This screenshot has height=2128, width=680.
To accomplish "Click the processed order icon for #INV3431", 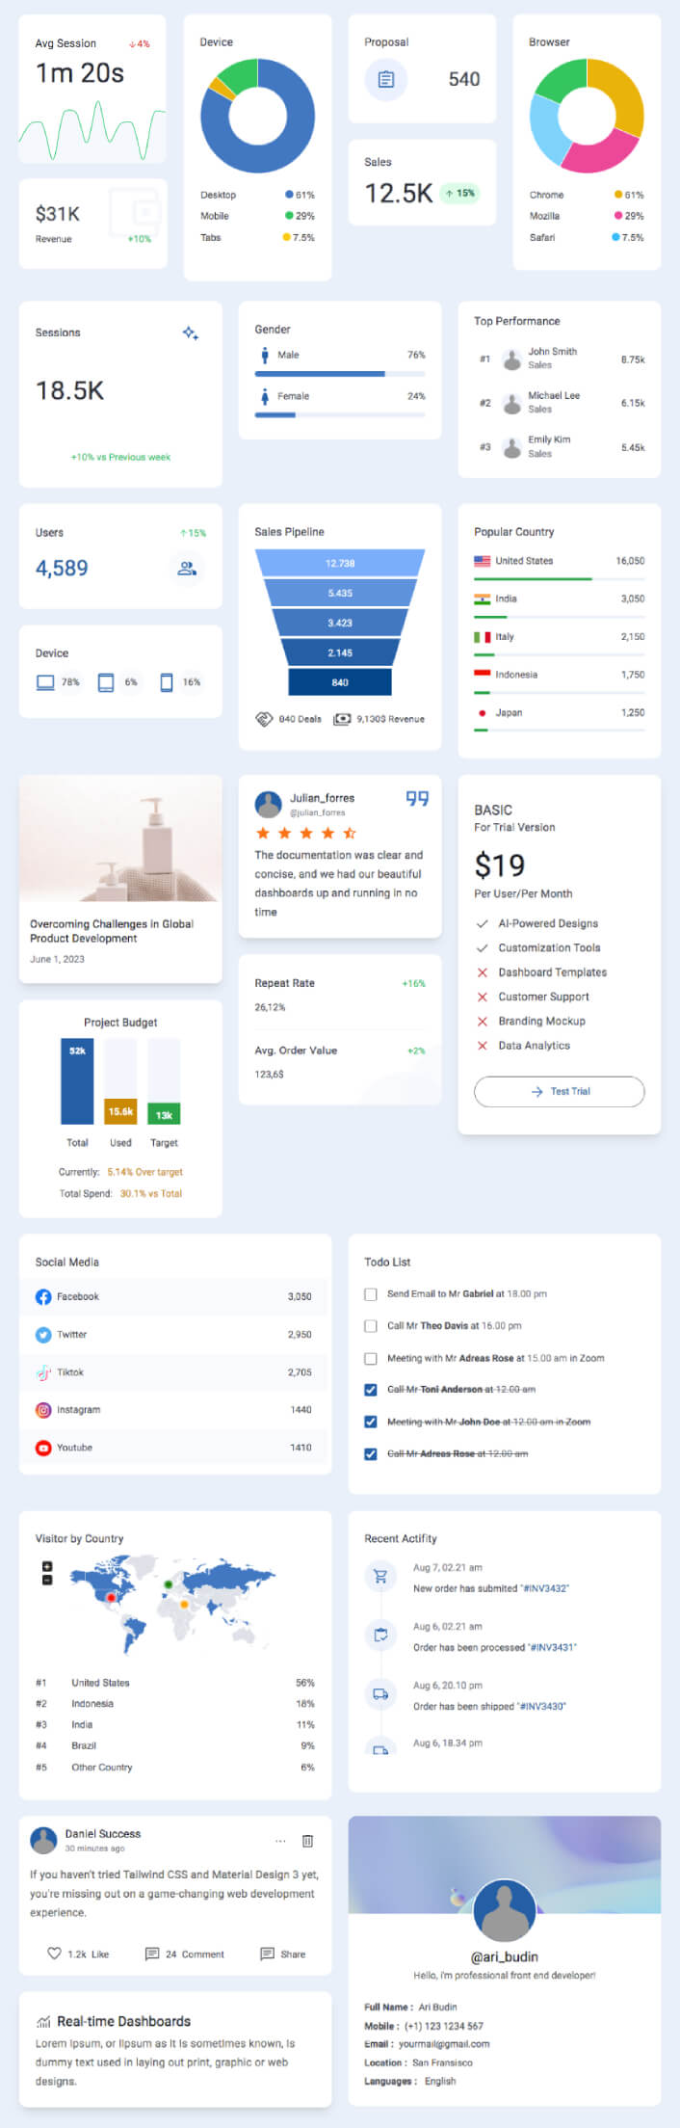I will point(380,1635).
